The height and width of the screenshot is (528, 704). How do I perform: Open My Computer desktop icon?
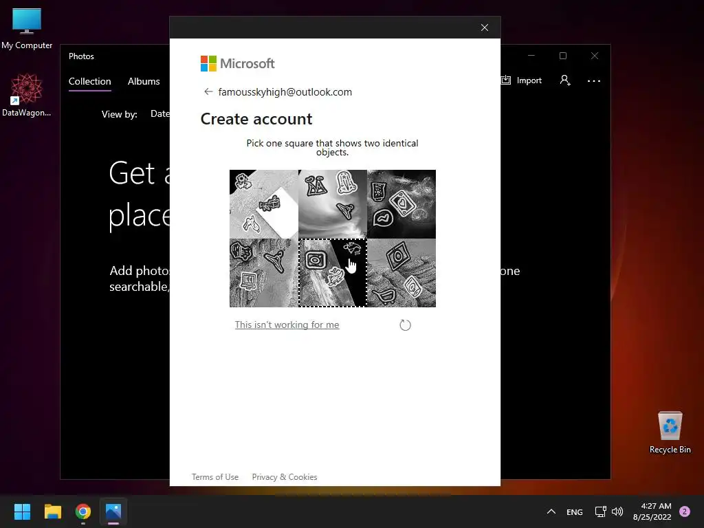pos(27,28)
